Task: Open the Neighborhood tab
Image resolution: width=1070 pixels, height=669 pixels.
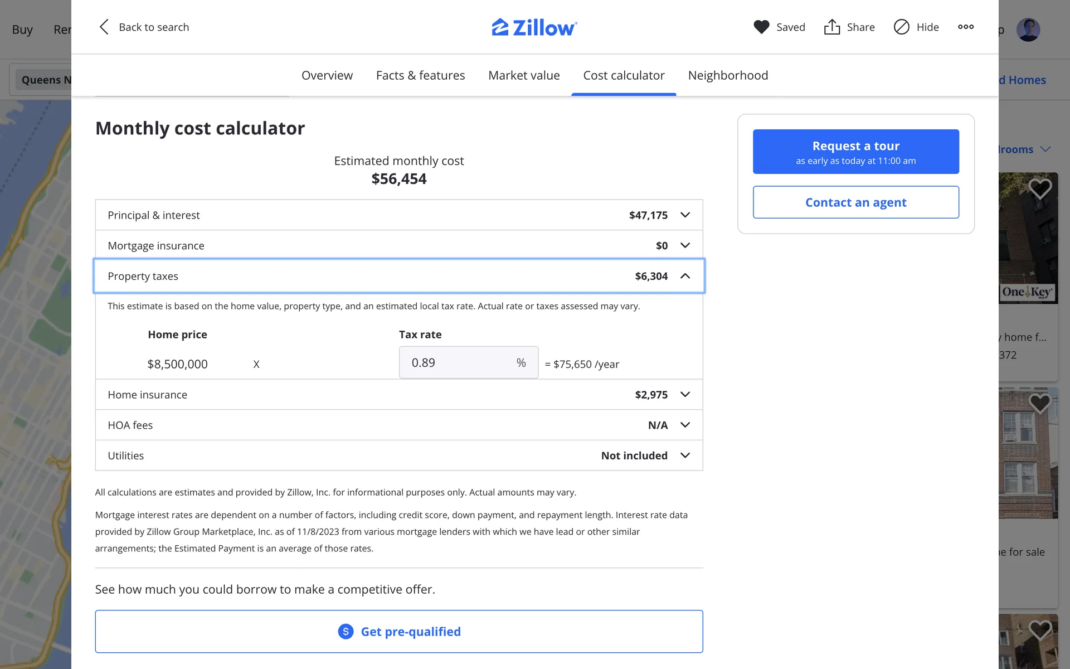Action: (x=728, y=75)
